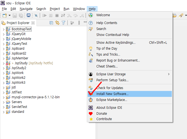Select Report Bug or Enhancement
The height and width of the screenshot is (139, 187).
point(130,60)
